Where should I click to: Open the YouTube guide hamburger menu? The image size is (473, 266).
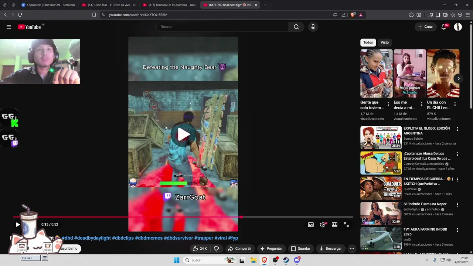click(9, 27)
